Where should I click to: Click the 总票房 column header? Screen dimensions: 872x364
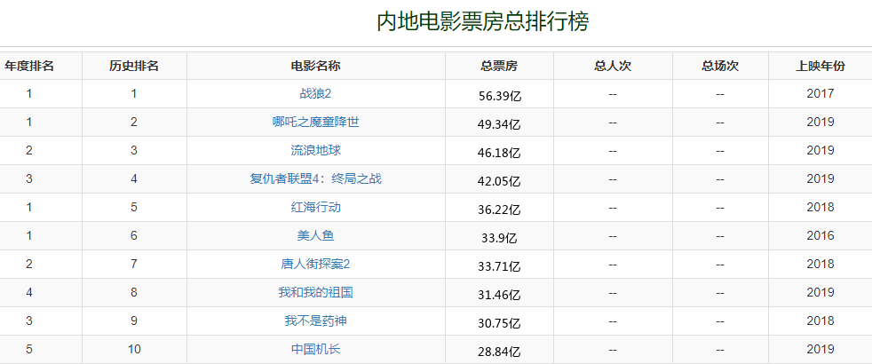(x=499, y=66)
